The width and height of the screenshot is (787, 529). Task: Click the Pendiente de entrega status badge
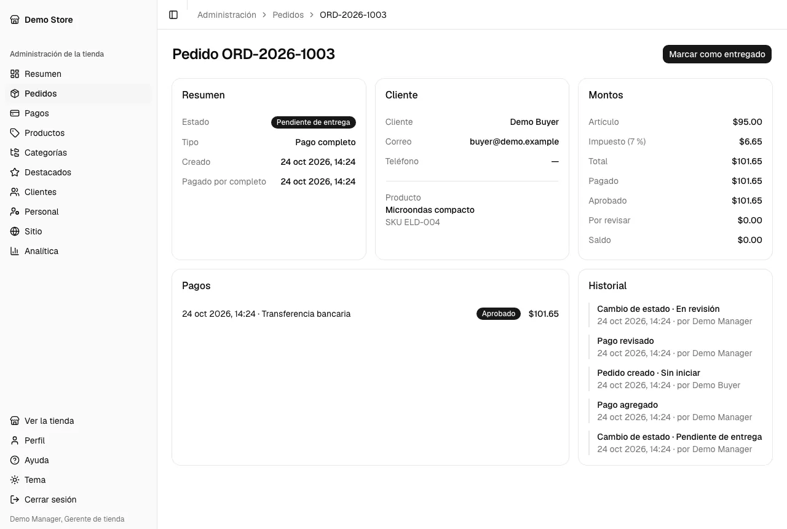click(314, 122)
